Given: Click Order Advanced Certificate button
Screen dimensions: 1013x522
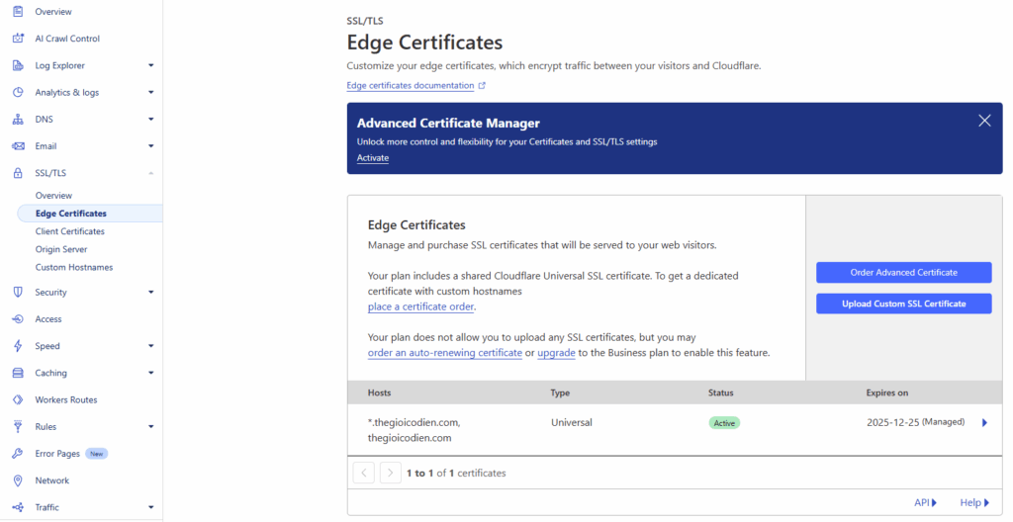Looking at the screenshot, I should coord(903,273).
